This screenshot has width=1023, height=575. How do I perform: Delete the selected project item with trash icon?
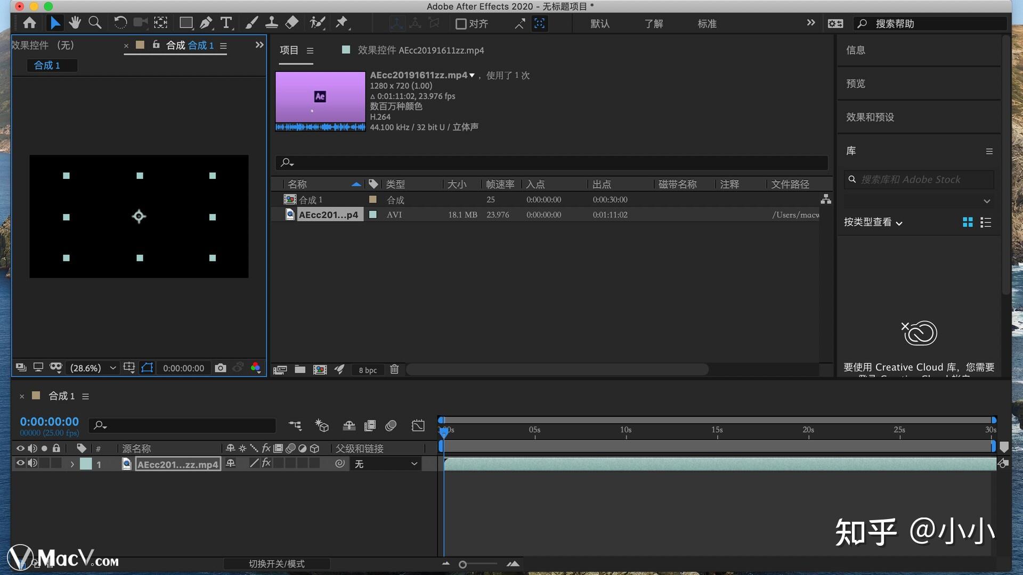[394, 369]
